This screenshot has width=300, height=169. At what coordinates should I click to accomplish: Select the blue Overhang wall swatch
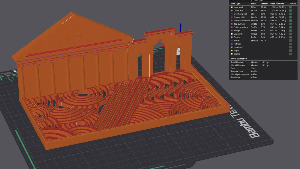pos(232,14)
